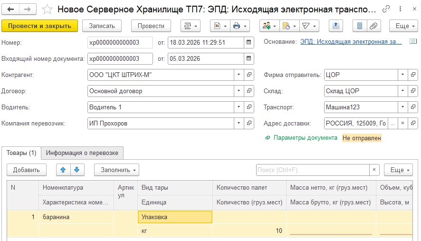Switch to the Товары (1) tab
This screenshot has width=421, height=241.
click(x=21, y=153)
